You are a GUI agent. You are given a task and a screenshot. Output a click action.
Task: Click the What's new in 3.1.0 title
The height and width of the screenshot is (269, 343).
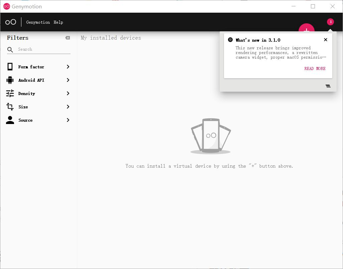(258, 40)
